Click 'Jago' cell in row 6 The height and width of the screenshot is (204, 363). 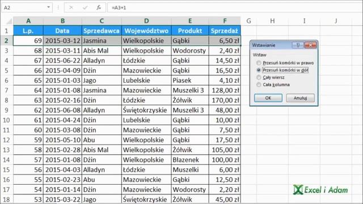click(x=102, y=80)
